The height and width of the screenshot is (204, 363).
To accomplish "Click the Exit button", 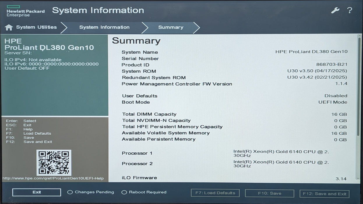I will click(36, 192).
